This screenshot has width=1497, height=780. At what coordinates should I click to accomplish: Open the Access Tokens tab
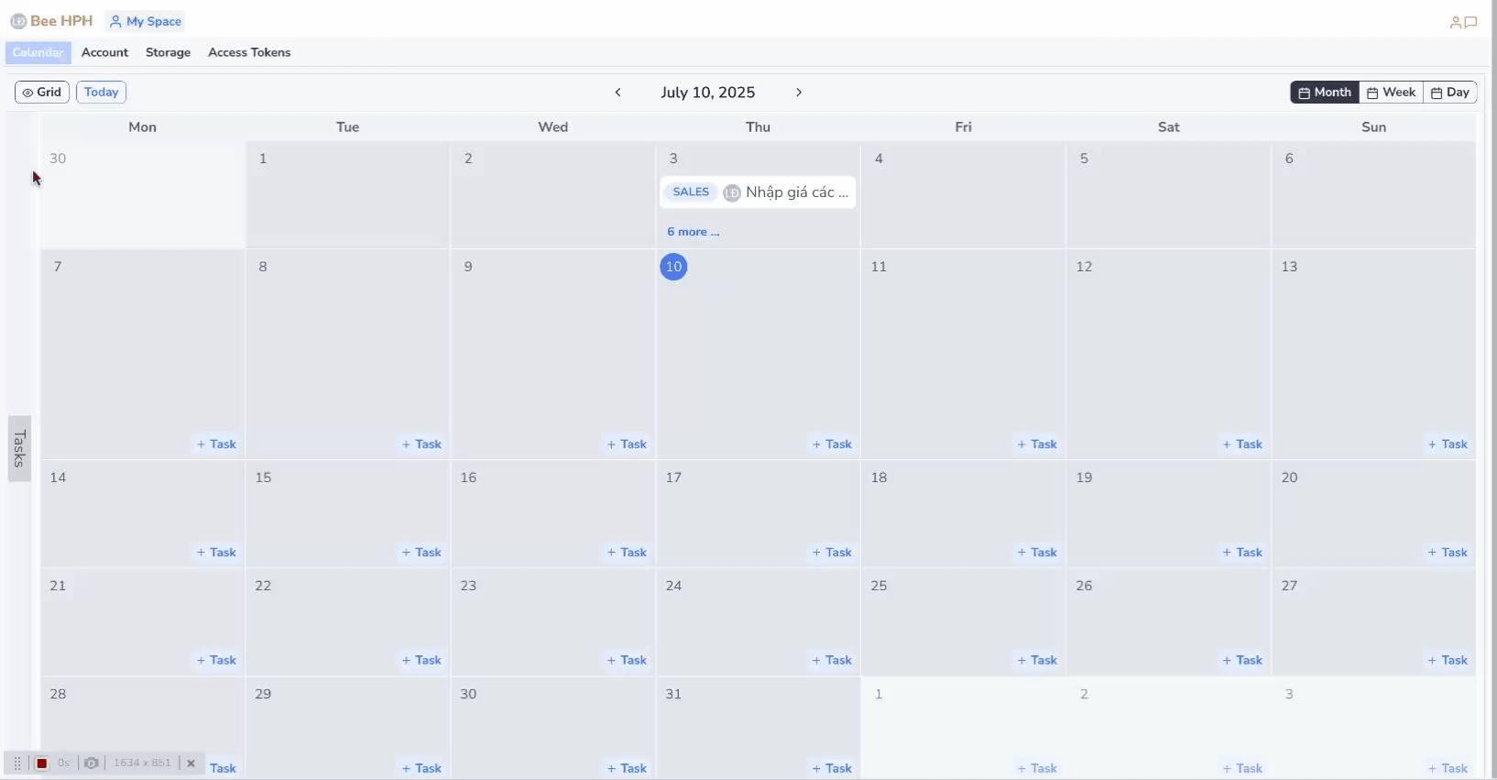[249, 52]
